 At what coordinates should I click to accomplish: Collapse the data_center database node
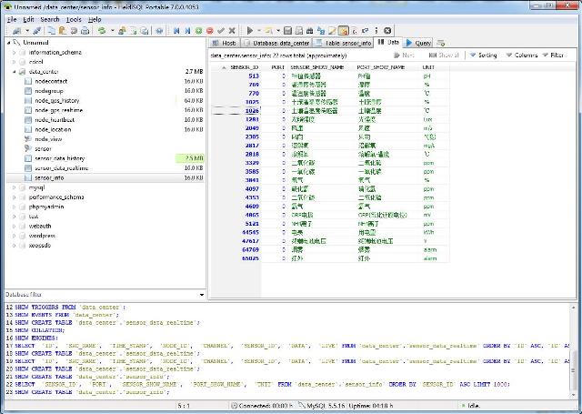tap(15, 71)
